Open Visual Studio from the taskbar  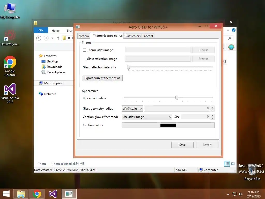click(x=53, y=194)
